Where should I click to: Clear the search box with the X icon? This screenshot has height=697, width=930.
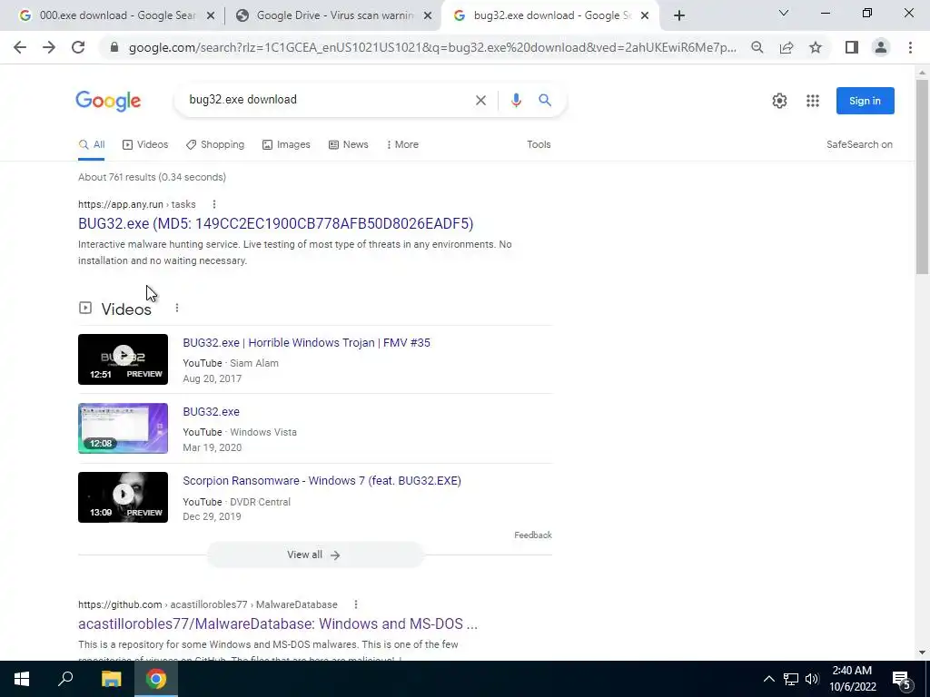[x=480, y=100]
